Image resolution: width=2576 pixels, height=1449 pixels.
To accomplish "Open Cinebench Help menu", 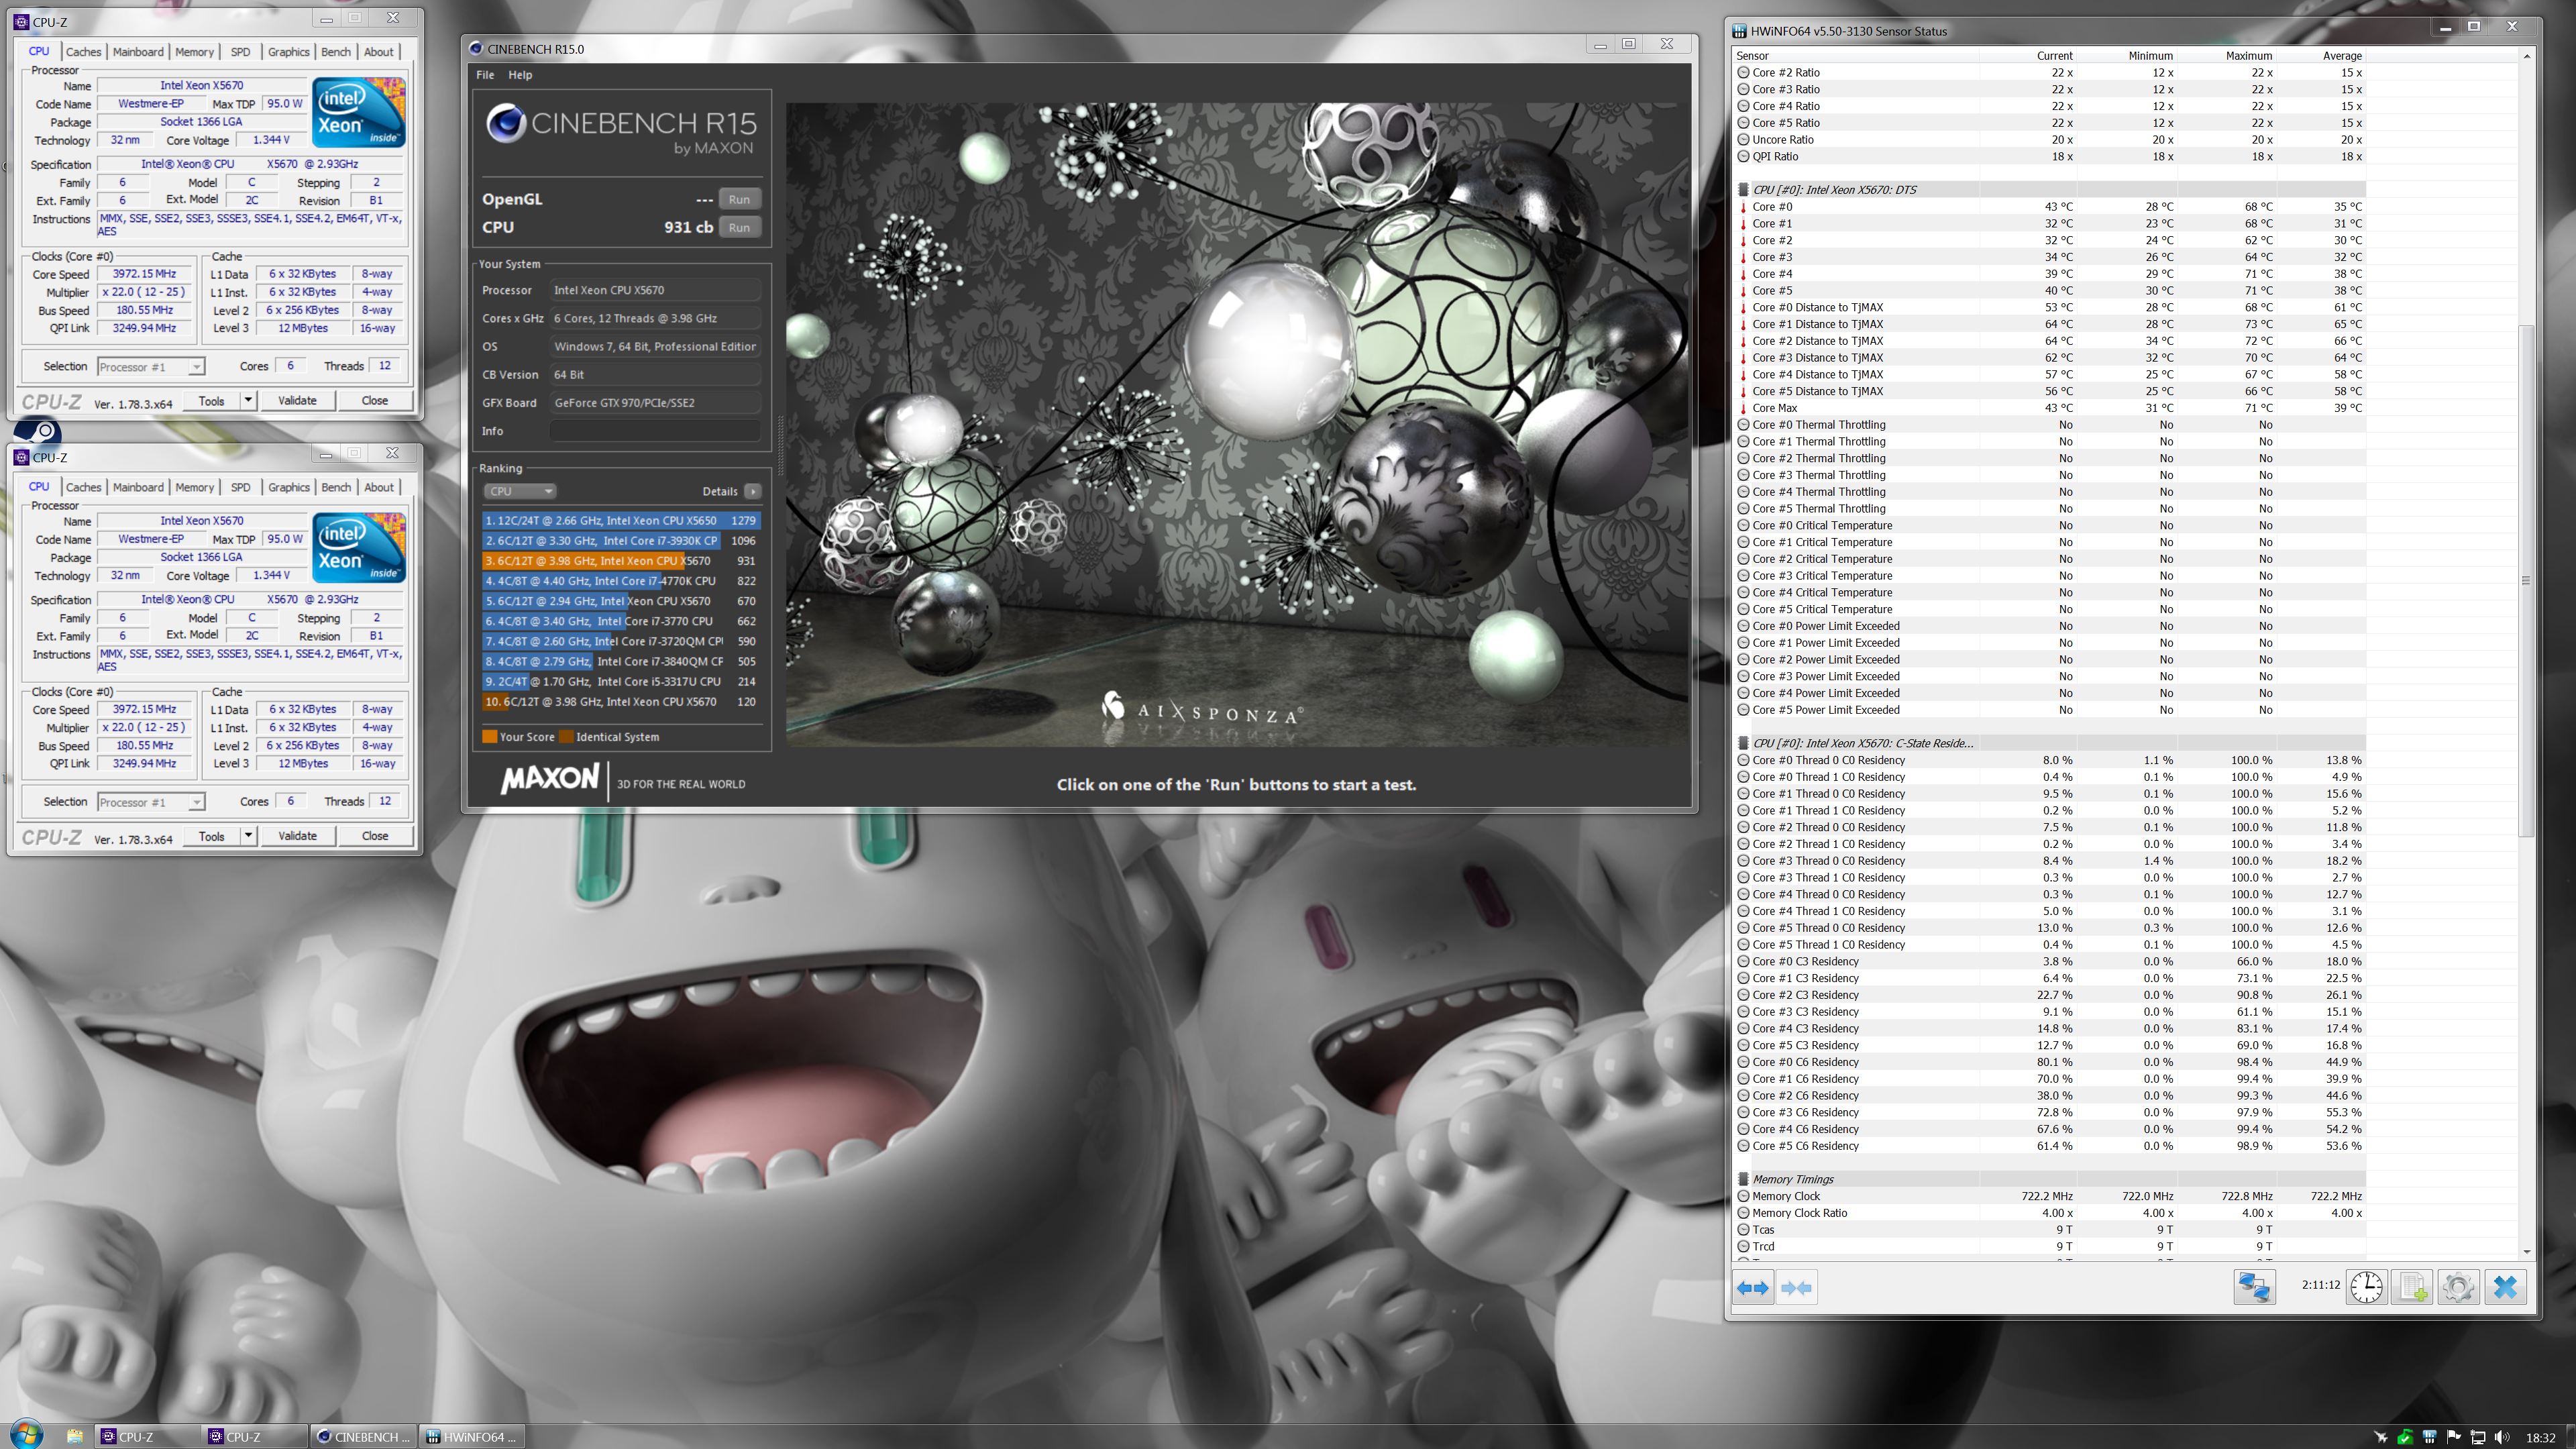I will 520,75.
